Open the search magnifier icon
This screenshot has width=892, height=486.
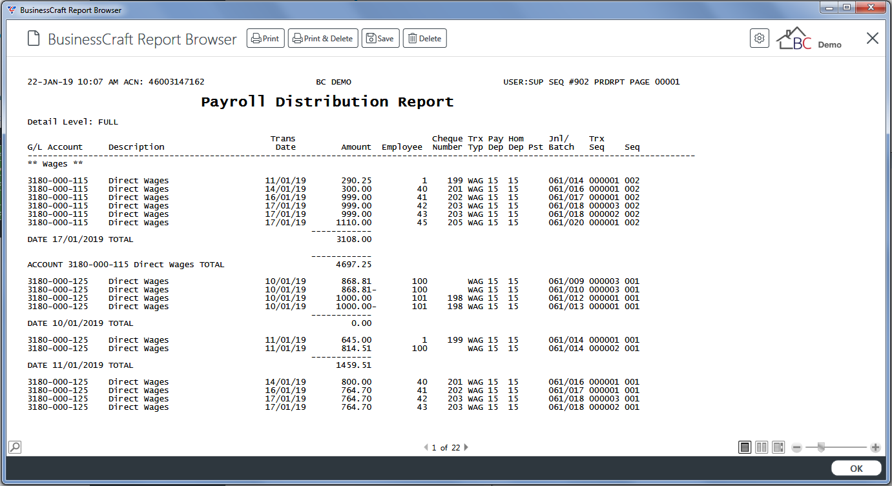coord(15,447)
